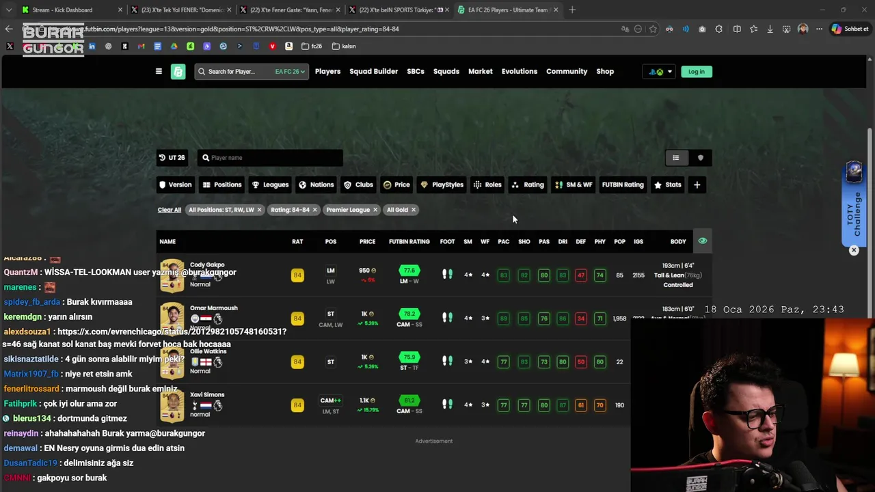Click the FUTBIN logo home icon
Screen dimensions: 875x492
178,72
